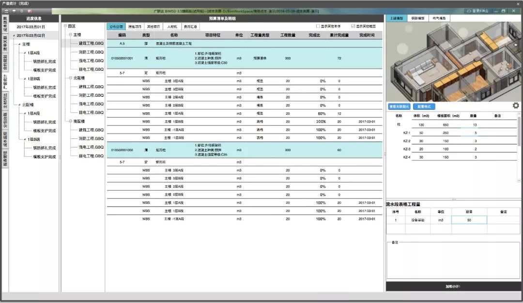Click the 查看关联图元 button
This screenshot has width=523, height=303.
399,106
